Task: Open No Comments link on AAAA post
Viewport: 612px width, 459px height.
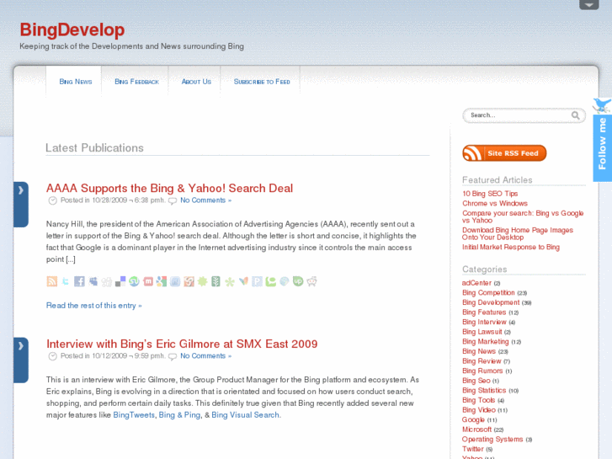Action: [205, 200]
